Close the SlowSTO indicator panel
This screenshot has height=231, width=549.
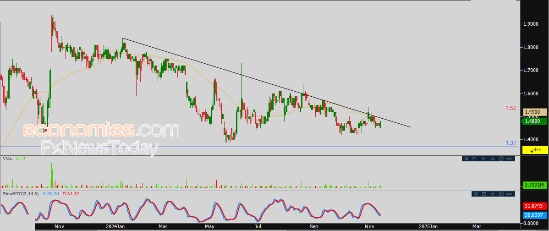476,194
